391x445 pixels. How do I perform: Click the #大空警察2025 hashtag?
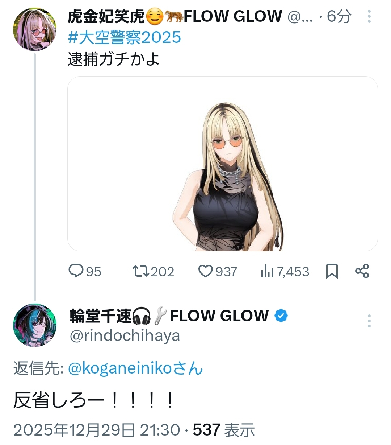click(x=124, y=37)
